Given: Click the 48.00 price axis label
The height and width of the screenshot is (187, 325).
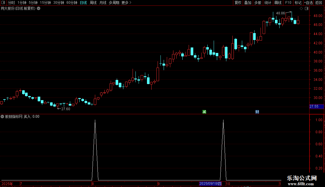Looking at the screenshot, I should [318, 16].
